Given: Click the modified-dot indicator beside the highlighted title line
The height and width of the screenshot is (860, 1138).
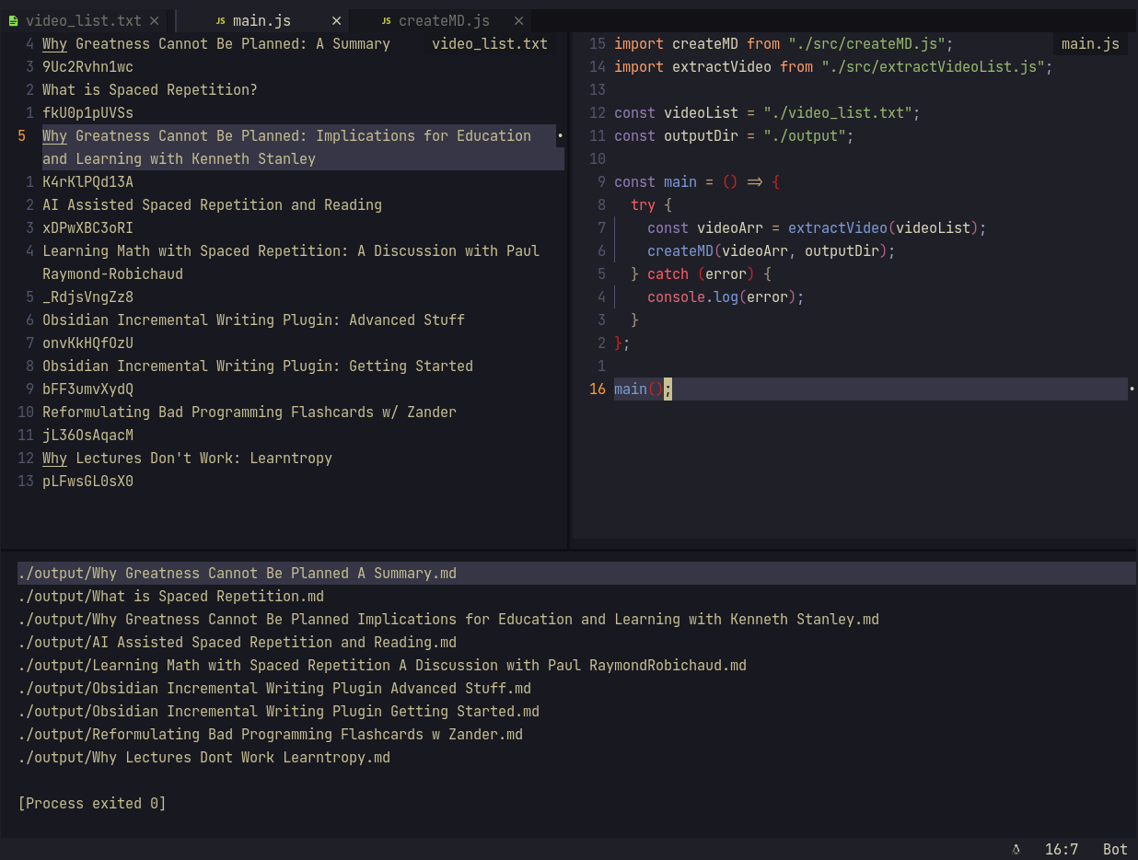Looking at the screenshot, I should pos(560,135).
